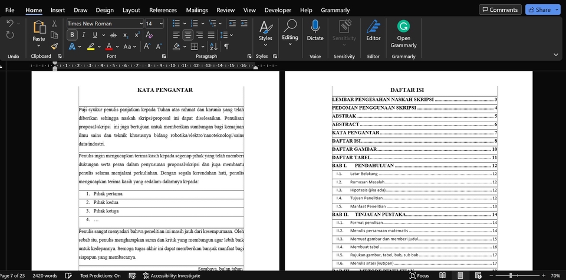
Task: Increase font size with larger A
Action: (x=147, y=46)
